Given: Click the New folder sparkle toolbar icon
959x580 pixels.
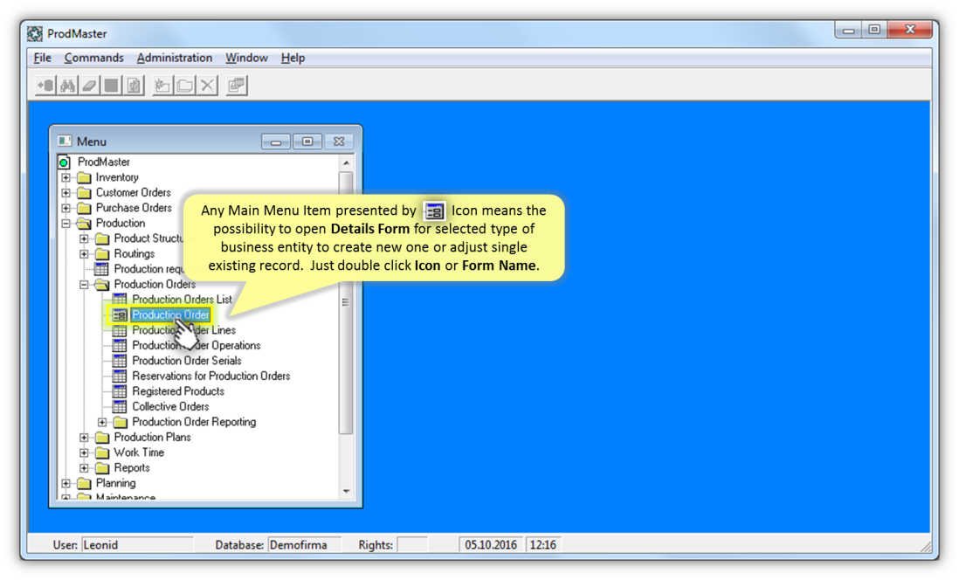Looking at the screenshot, I should click(x=162, y=86).
